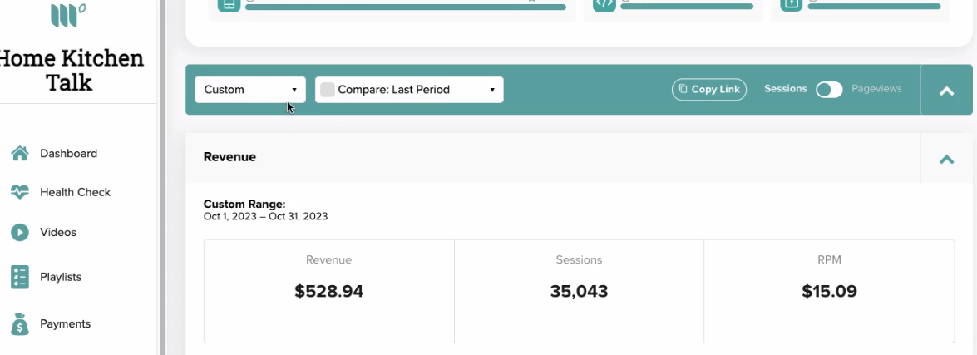Click the mobile device icon tile
This screenshot has width=977, height=355.
229,4
